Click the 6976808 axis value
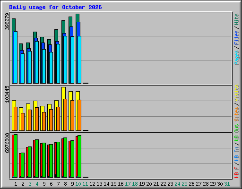Viewport: 242px width, 189px height. pyautogui.click(x=7, y=143)
